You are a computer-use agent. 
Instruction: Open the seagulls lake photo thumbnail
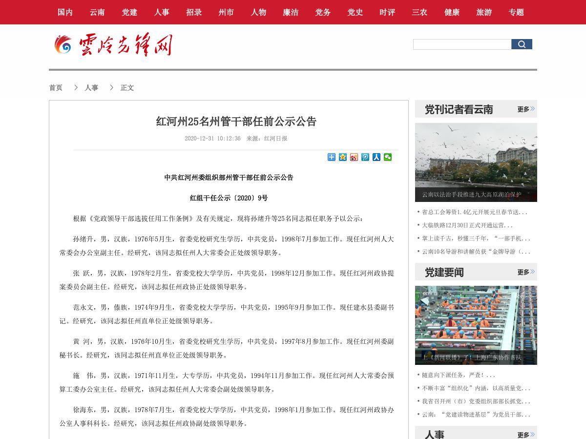coord(476,162)
